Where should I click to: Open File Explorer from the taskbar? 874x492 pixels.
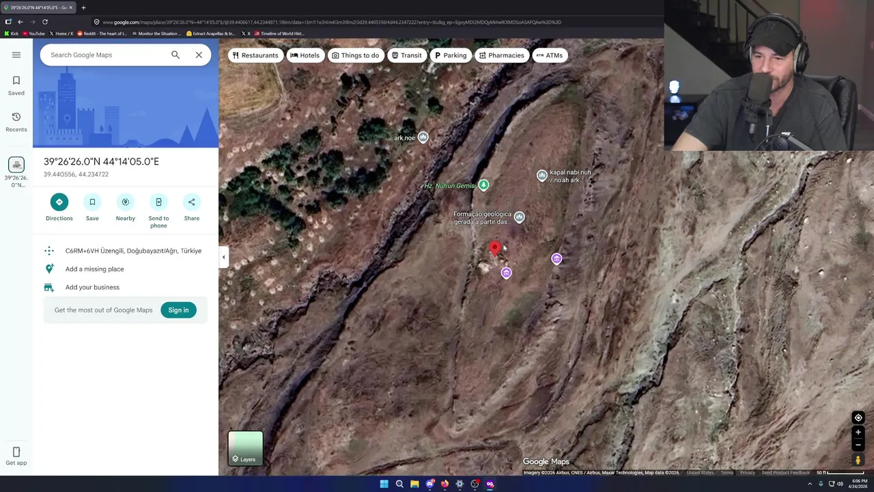(x=414, y=484)
